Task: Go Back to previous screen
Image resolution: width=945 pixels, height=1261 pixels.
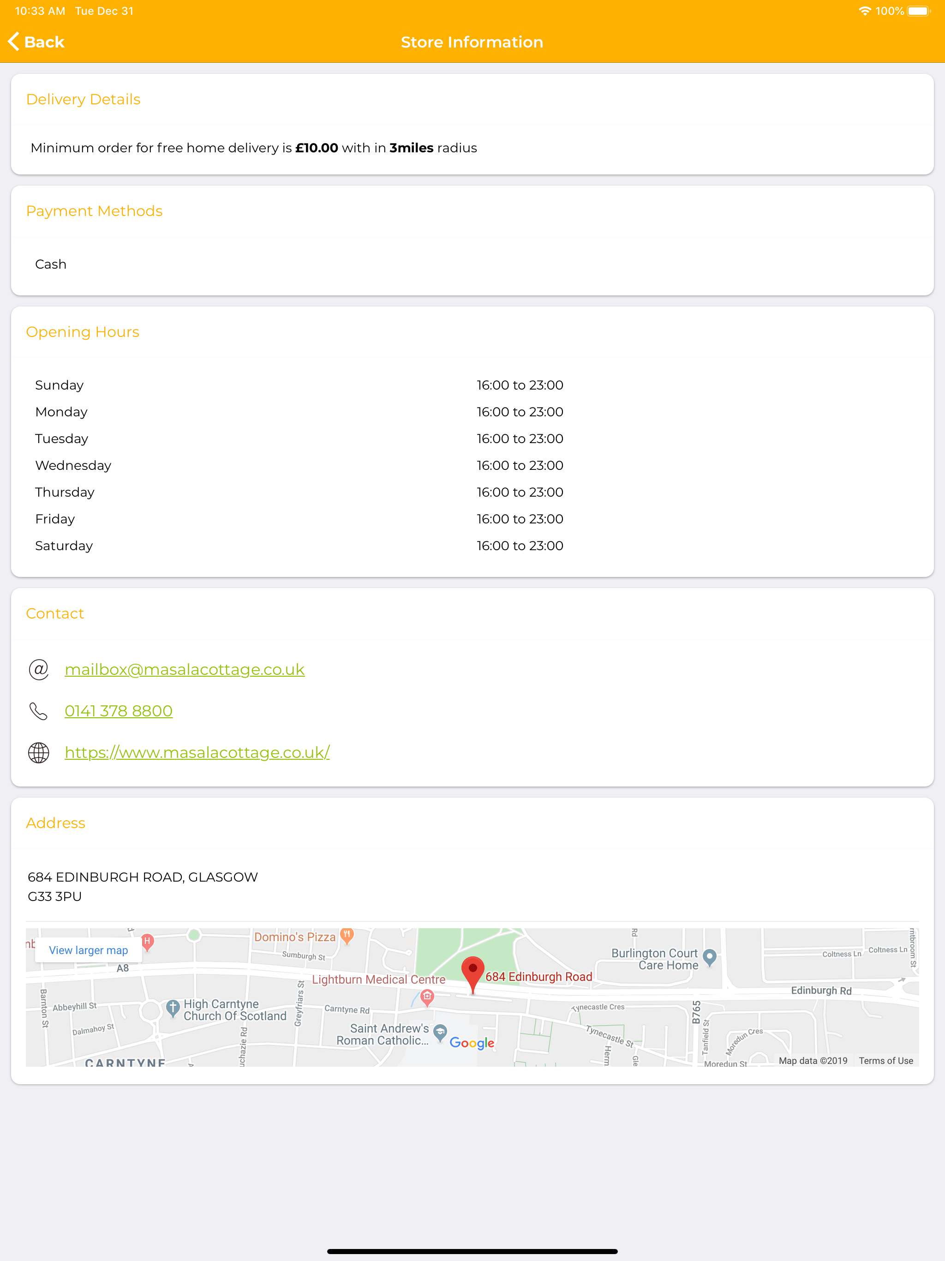Action: tap(36, 42)
